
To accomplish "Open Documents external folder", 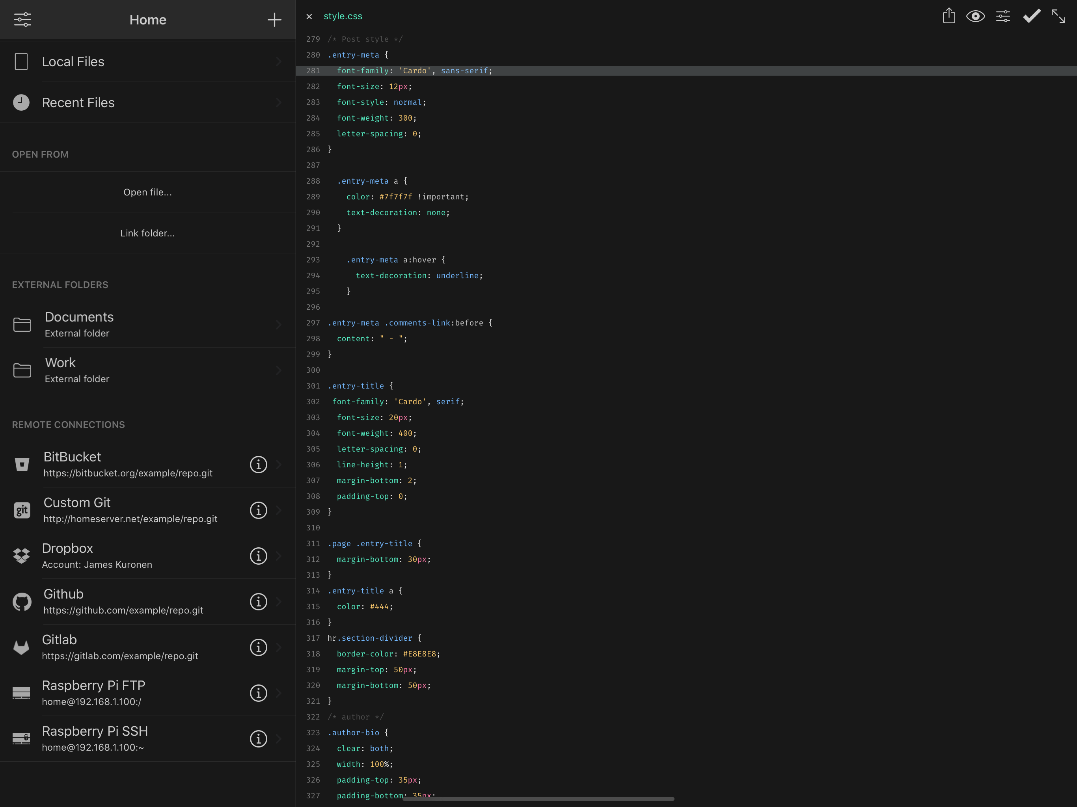I will [x=147, y=324].
